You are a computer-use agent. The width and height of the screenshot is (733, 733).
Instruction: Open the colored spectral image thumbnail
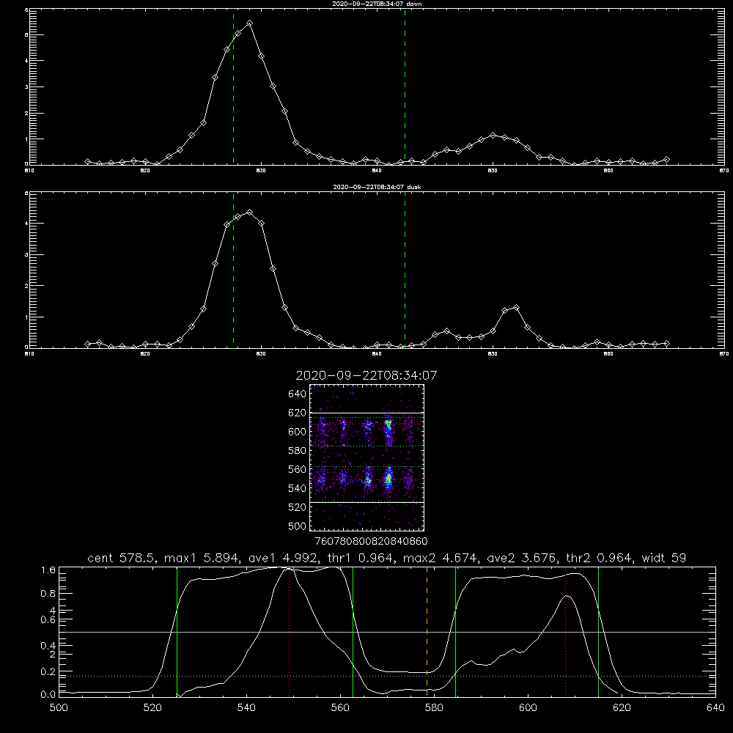tap(367, 457)
